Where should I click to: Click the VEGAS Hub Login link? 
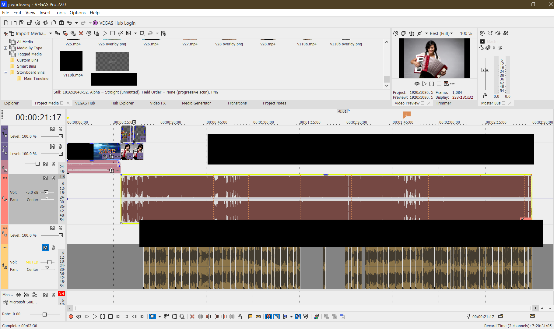click(117, 23)
